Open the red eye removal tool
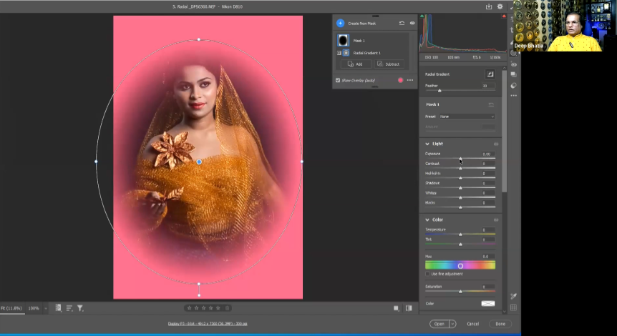This screenshot has width=617, height=336. [513, 64]
